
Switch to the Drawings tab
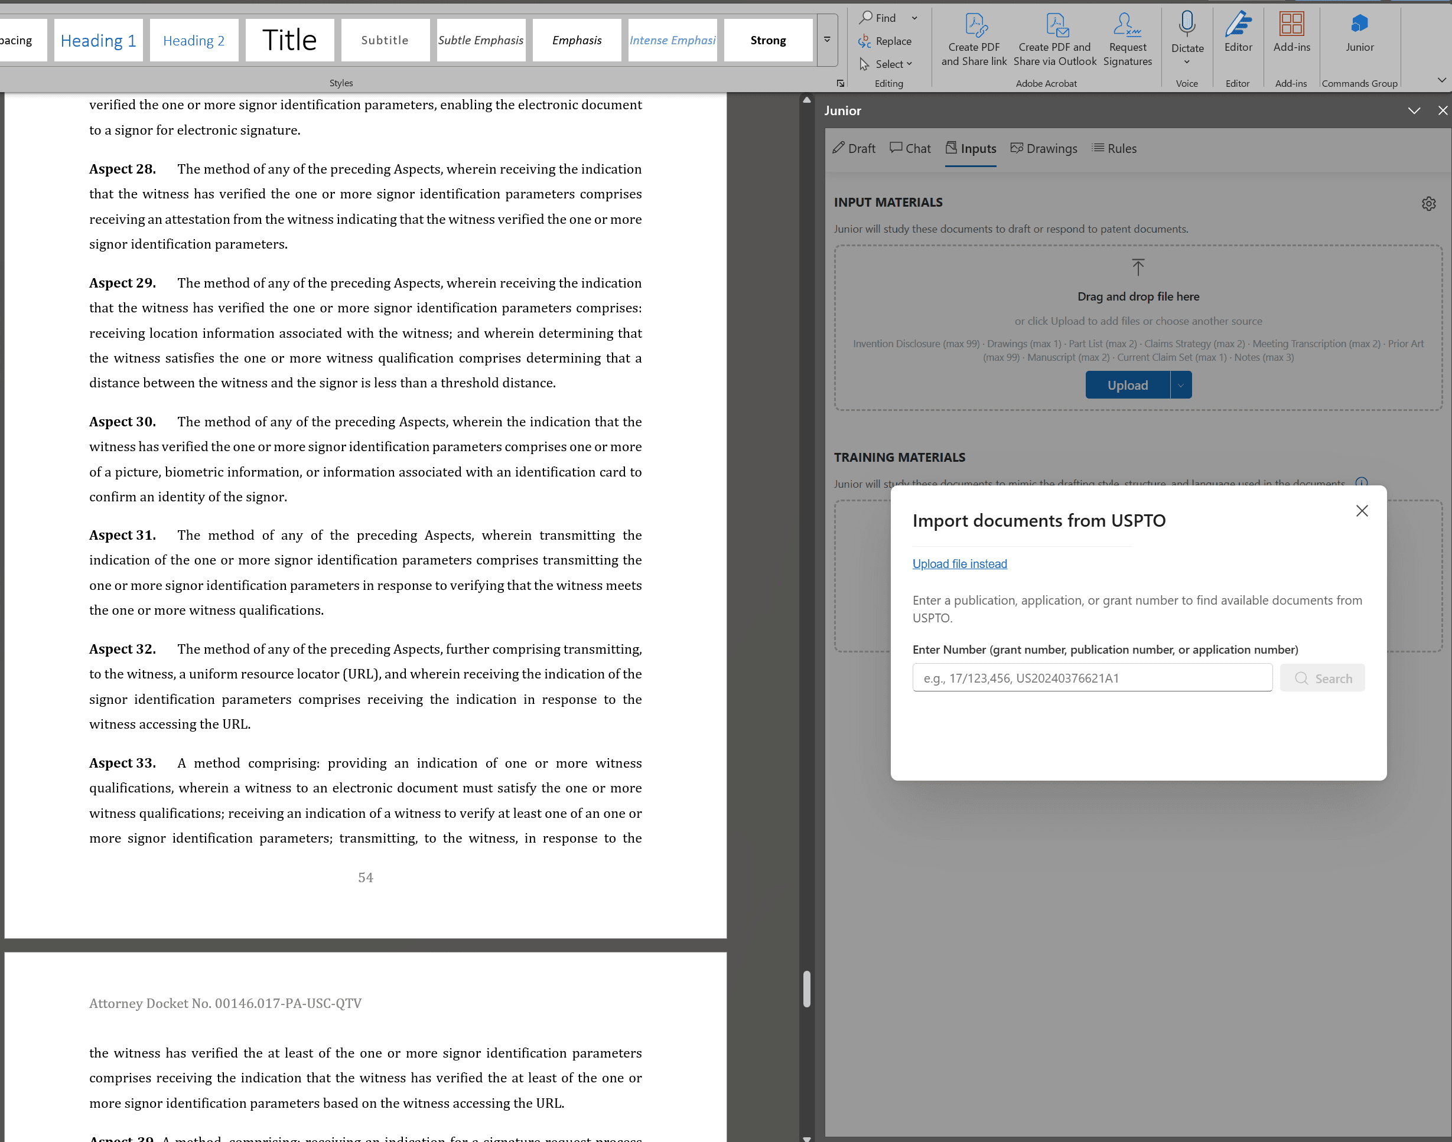[x=1043, y=148]
